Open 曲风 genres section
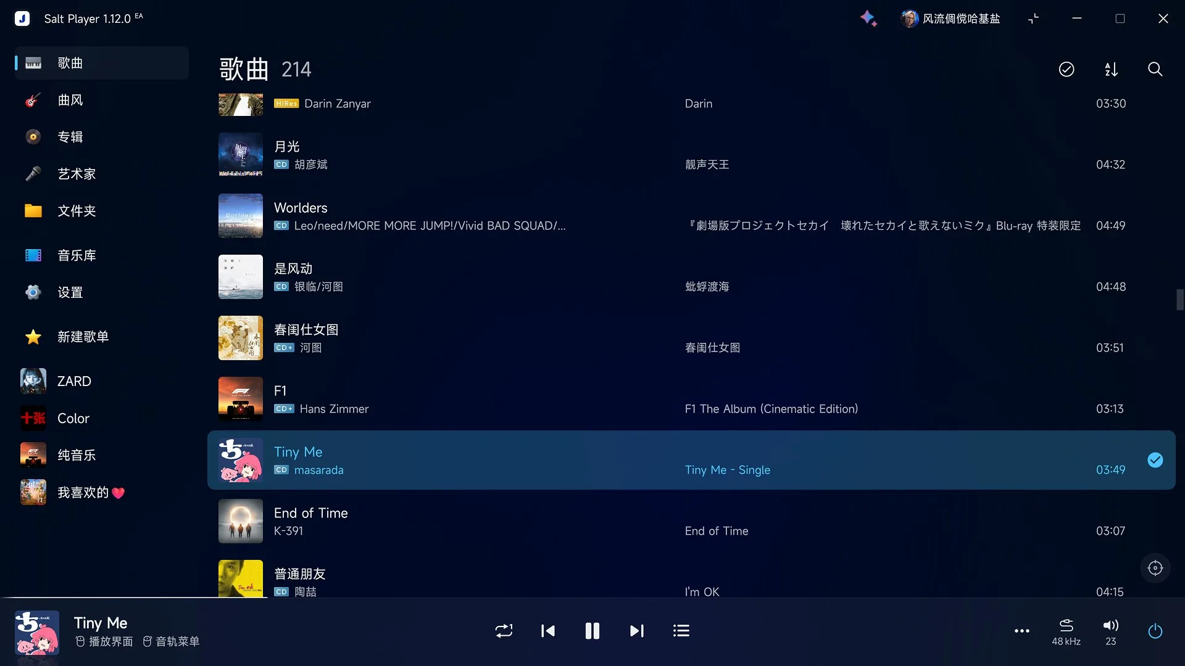Viewport: 1185px width, 666px height. [x=102, y=100]
